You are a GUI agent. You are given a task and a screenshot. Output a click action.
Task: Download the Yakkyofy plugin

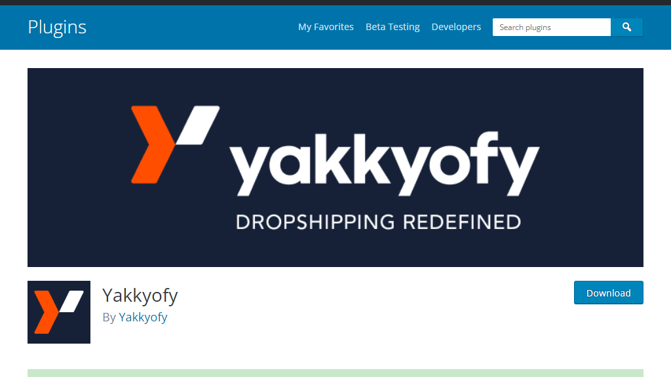609,293
